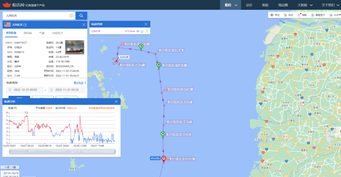
Task: Click the edit icon next to JUNIOR title
Action: [25, 25]
